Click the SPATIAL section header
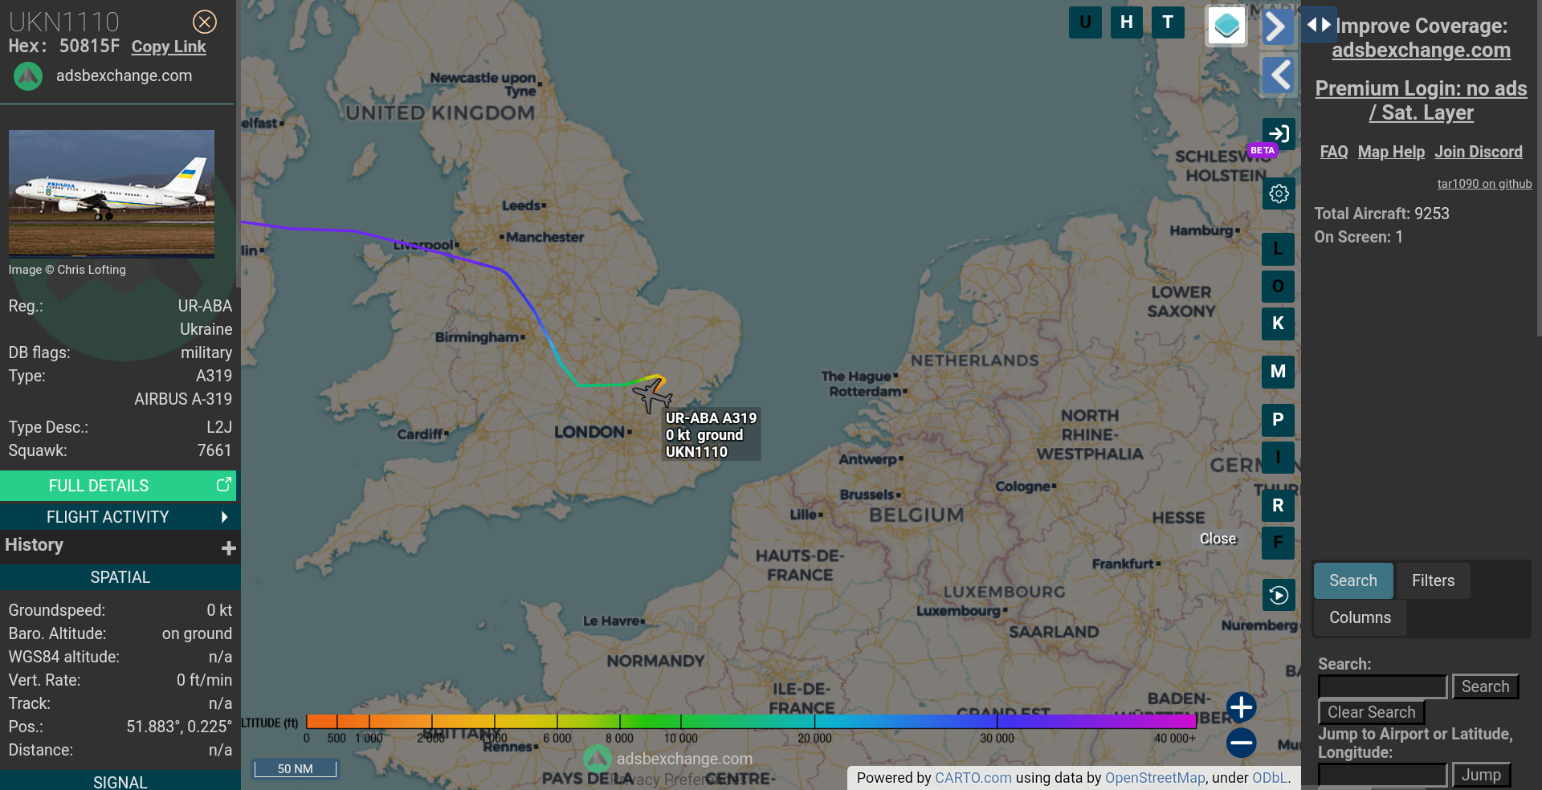 click(x=120, y=577)
